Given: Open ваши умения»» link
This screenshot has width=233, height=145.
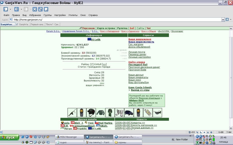Looking at the screenshot, I should (95, 85).
